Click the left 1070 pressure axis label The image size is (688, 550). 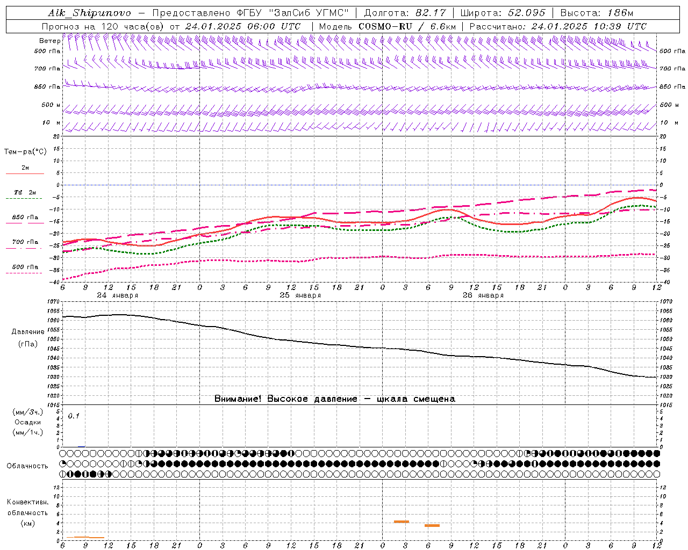click(54, 302)
